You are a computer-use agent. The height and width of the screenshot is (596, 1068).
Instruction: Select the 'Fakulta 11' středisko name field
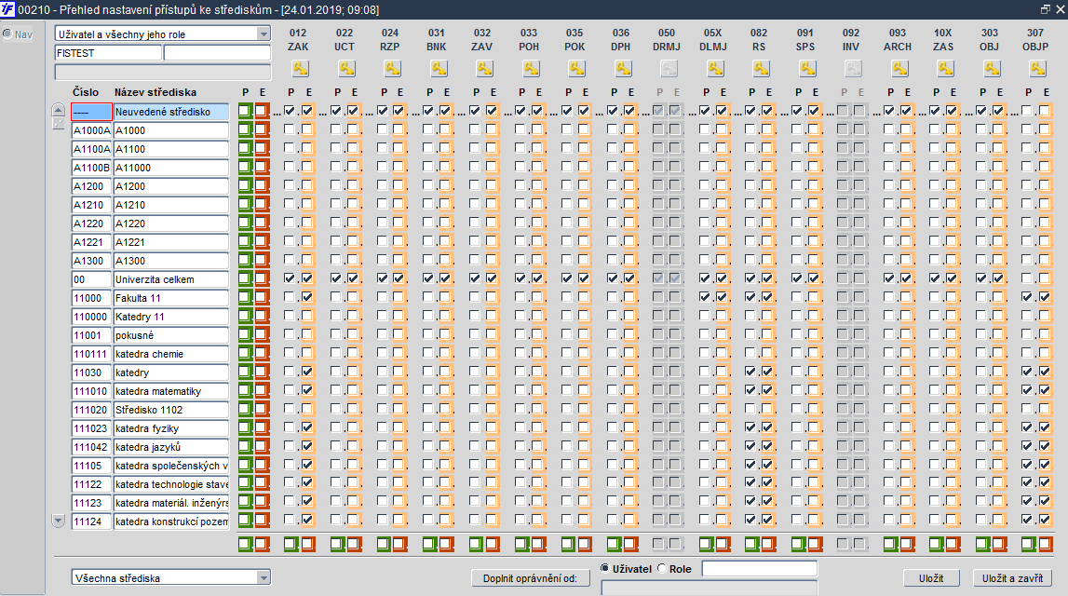click(x=170, y=298)
